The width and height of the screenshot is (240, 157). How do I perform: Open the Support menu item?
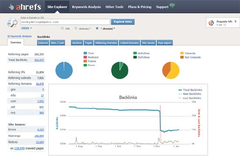coord(162,7)
